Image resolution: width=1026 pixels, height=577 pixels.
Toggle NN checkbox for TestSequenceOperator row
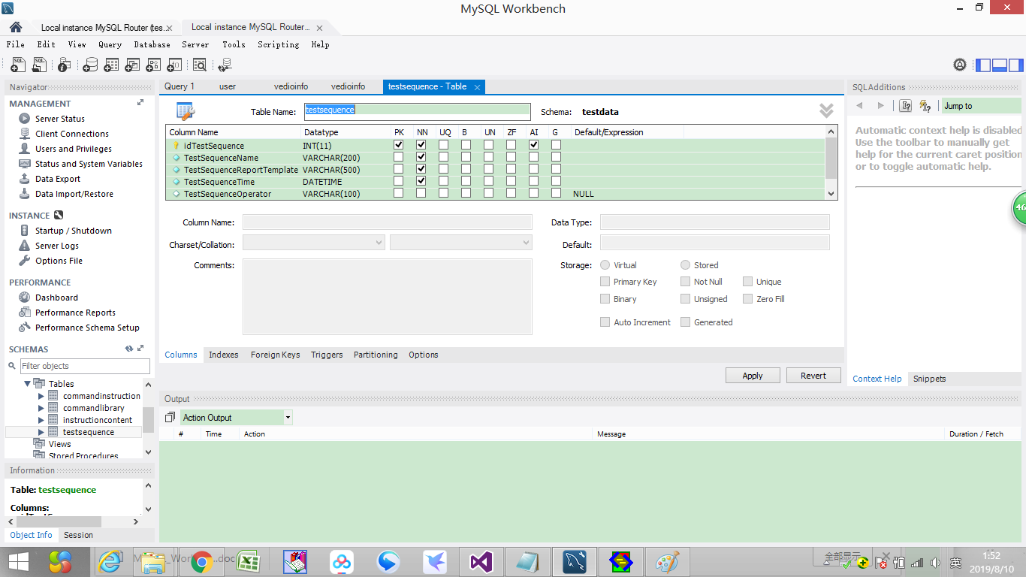421,193
